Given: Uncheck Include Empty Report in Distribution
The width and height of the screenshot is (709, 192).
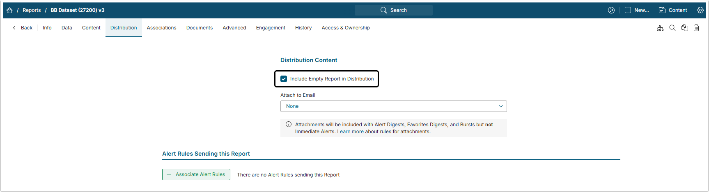Looking at the screenshot, I should (x=284, y=79).
